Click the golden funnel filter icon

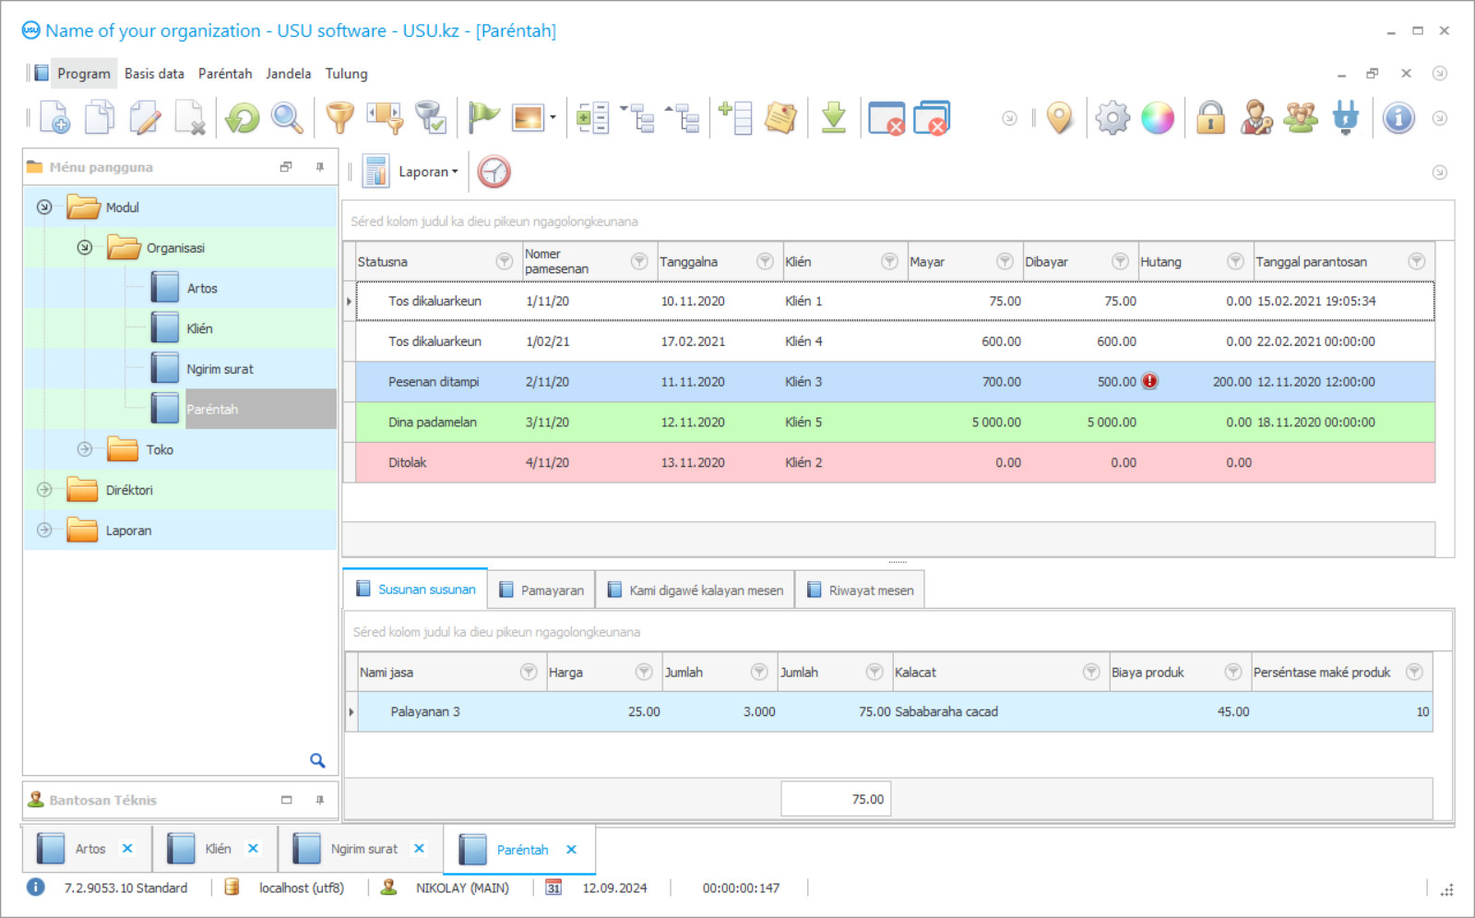click(x=340, y=118)
